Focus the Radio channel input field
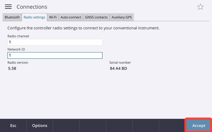 tap(55, 42)
